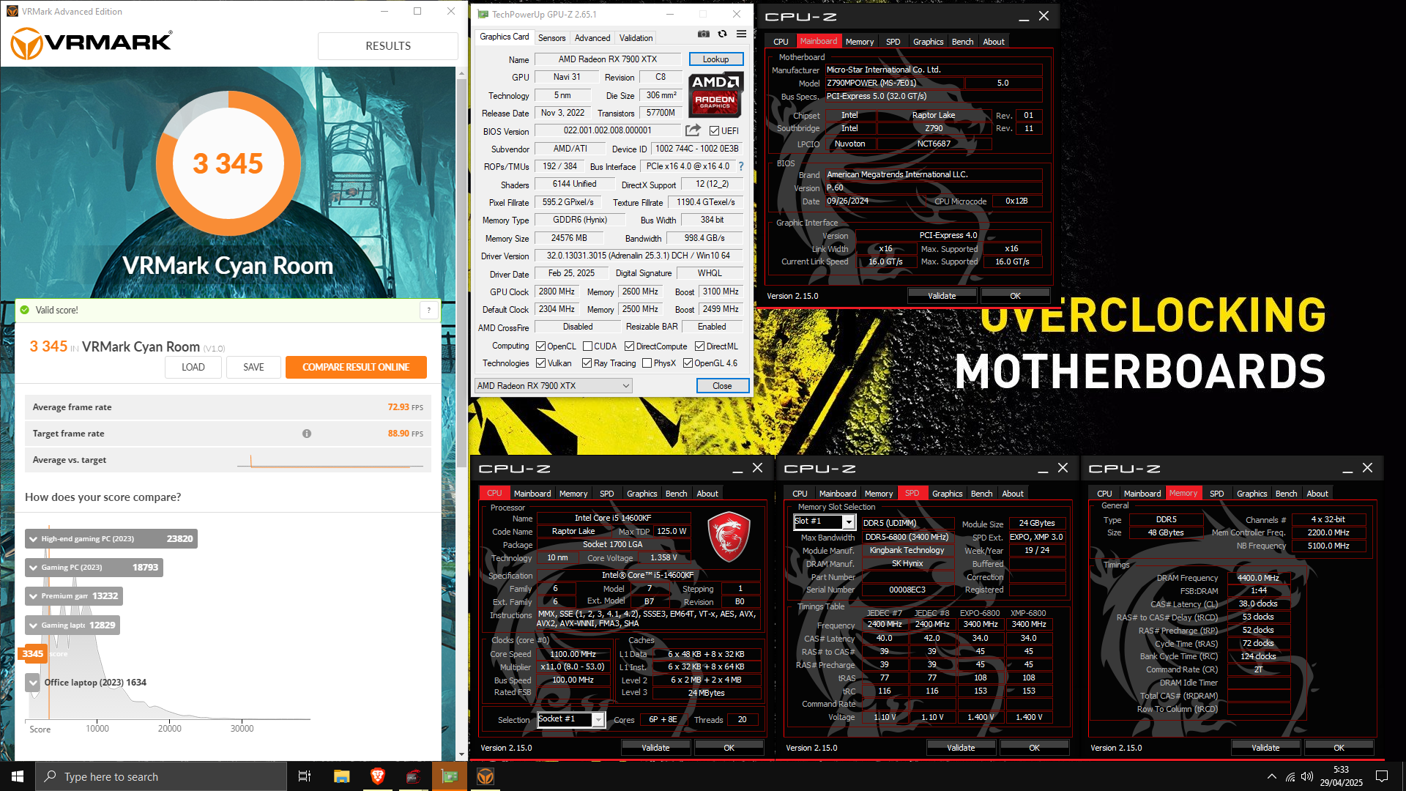Open the VRMark taskbar icon
Viewport: 1406px width, 791px height.
point(486,776)
